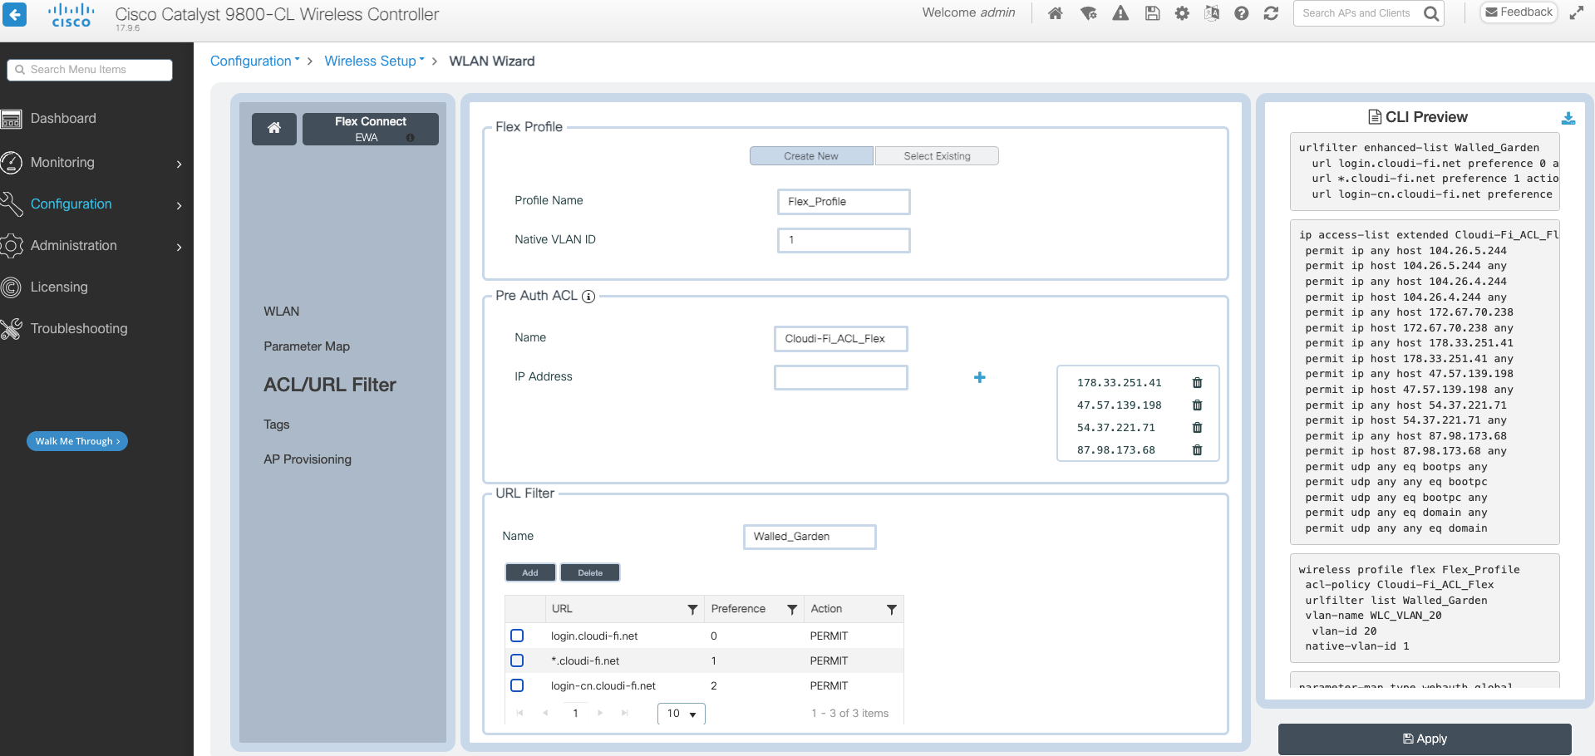Click Flex Connect EWA button

(x=371, y=129)
